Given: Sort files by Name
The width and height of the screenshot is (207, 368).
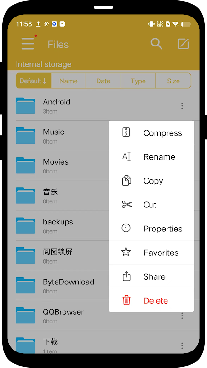Looking at the screenshot, I should 68,81.
